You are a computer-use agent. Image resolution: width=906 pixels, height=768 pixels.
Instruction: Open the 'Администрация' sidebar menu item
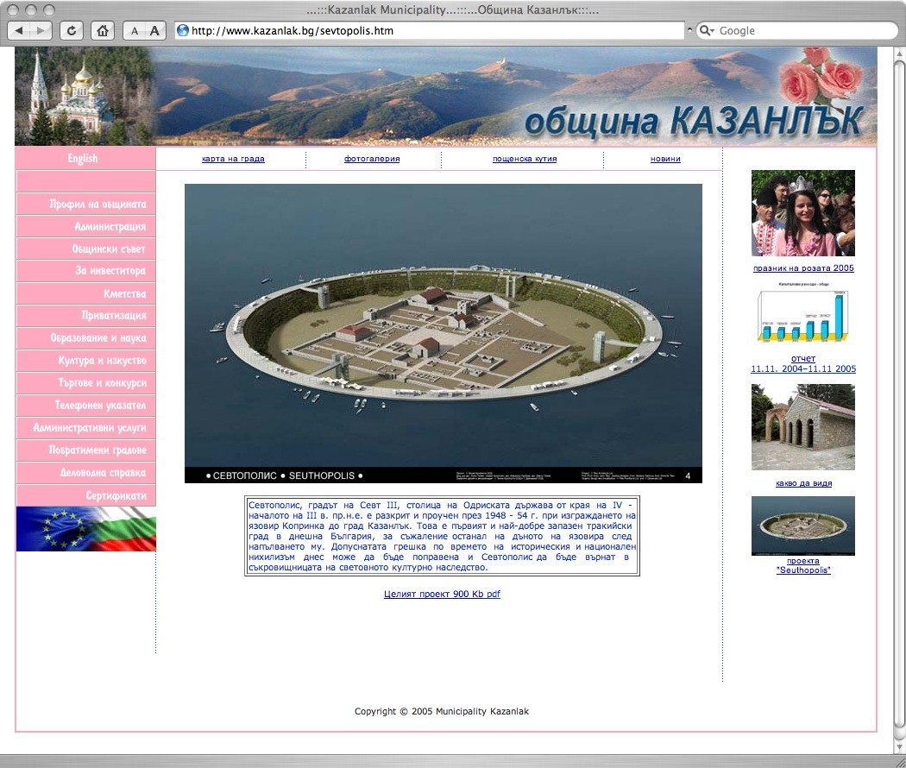tap(110, 226)
